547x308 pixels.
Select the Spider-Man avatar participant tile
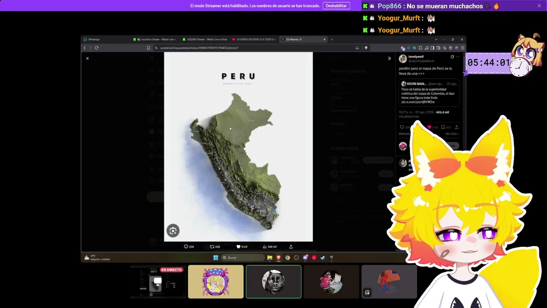[x=389, y=282]
